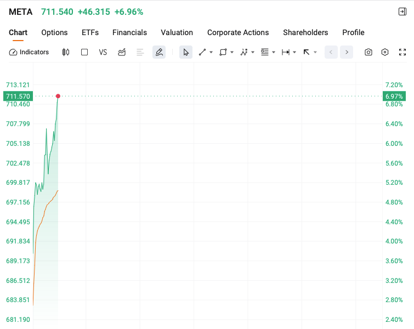Click the 711.540 last price
Viewport: 414px width, 329px height.
[57, 12]
